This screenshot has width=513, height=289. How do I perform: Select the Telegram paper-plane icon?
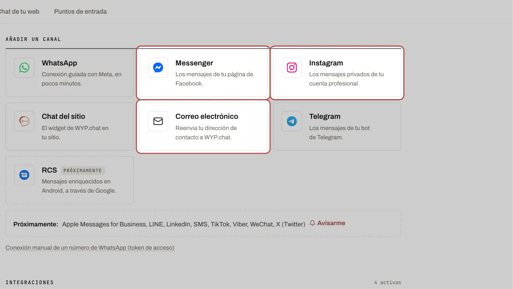[x=292, y=121]
